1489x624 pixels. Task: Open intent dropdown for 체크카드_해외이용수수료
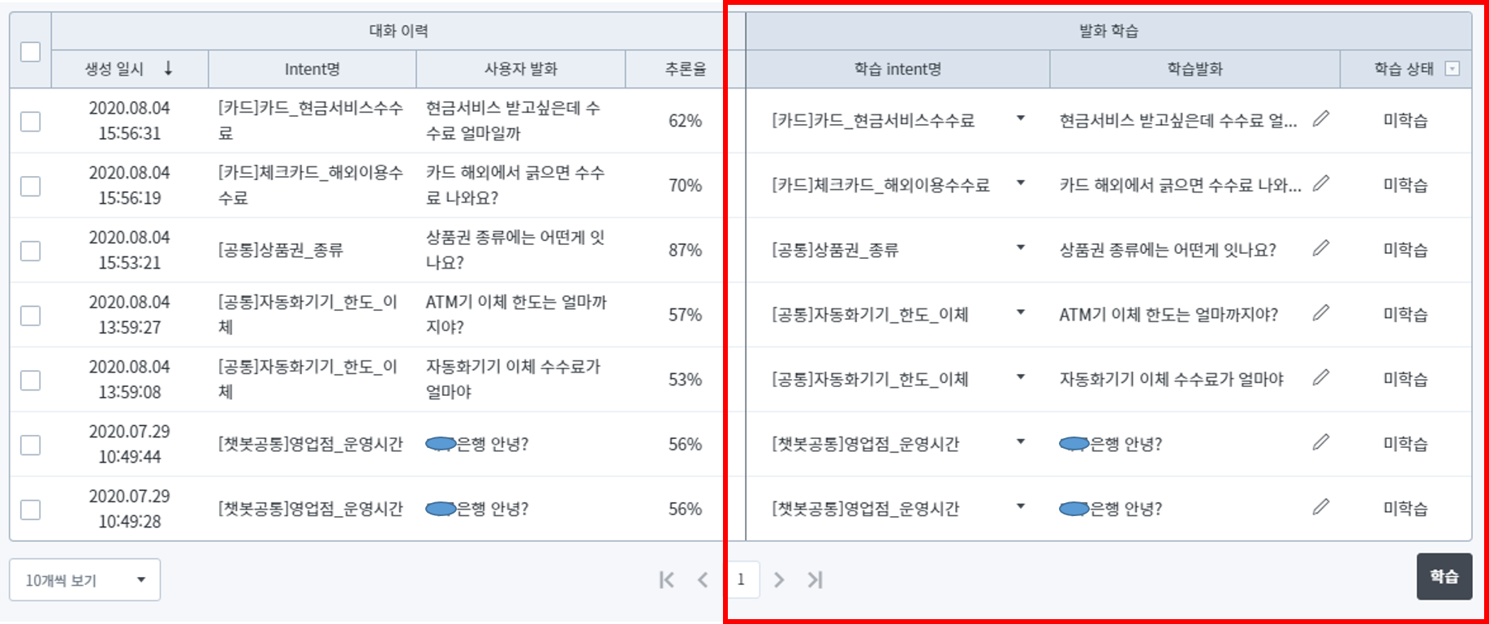(x=1021, y=183)
